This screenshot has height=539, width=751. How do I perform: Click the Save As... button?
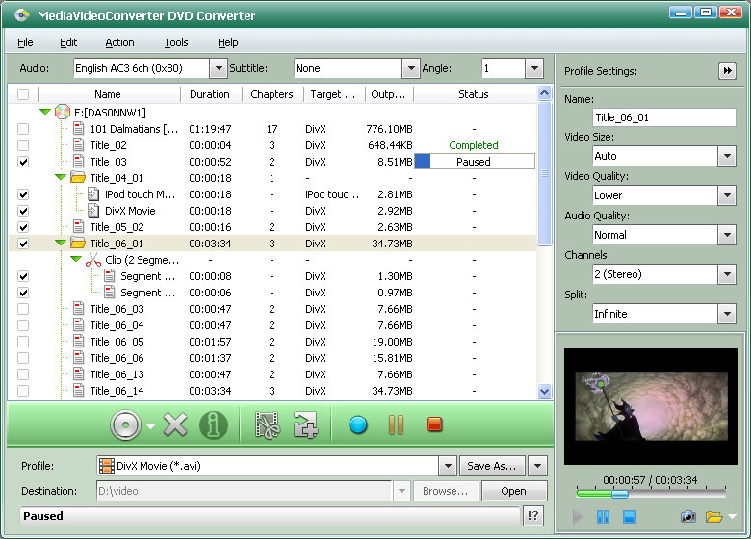(x=491, y=466)
